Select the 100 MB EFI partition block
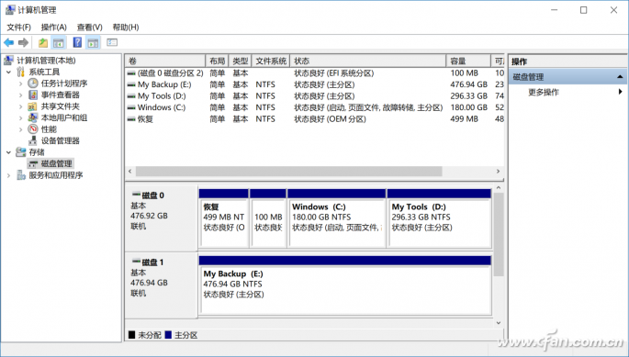Image resolution: width=629 pixels, height=357 pixels. (268, 218)
